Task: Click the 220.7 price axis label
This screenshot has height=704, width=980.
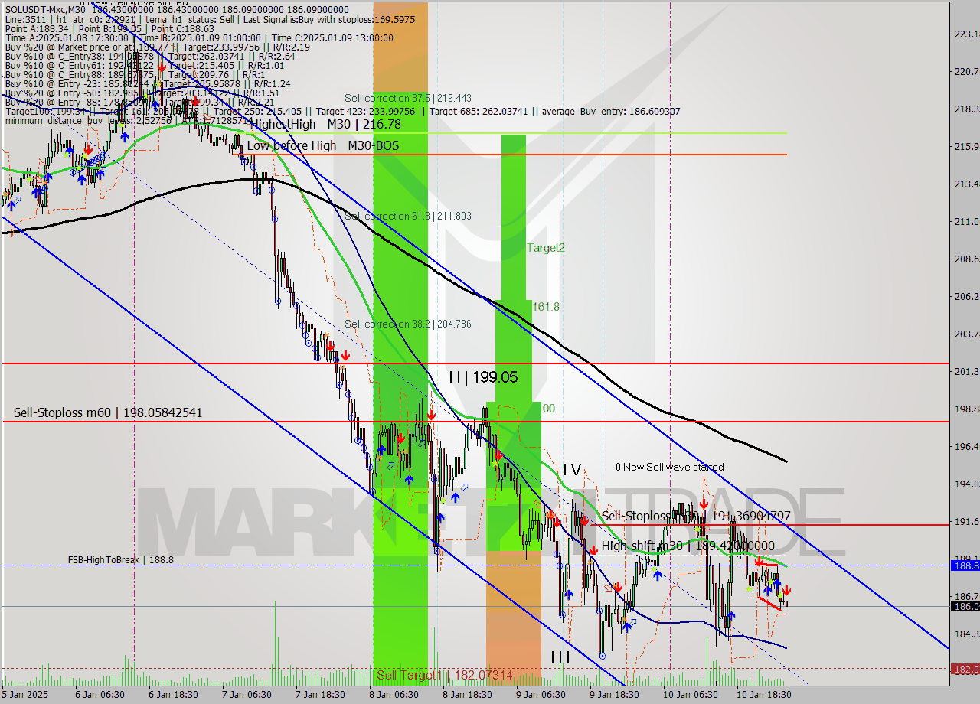Action: (966, 71)
